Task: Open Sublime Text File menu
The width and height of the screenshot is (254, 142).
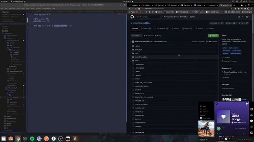Action: (x=2, y=9)
